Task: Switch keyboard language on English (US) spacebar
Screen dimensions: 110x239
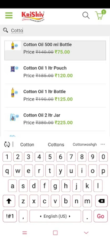Action: pos(55,216)
